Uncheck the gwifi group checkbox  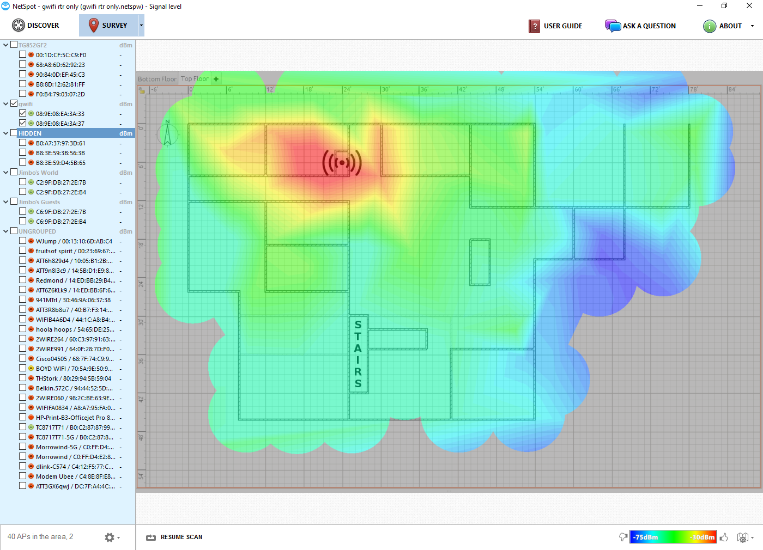pos(14,103)
